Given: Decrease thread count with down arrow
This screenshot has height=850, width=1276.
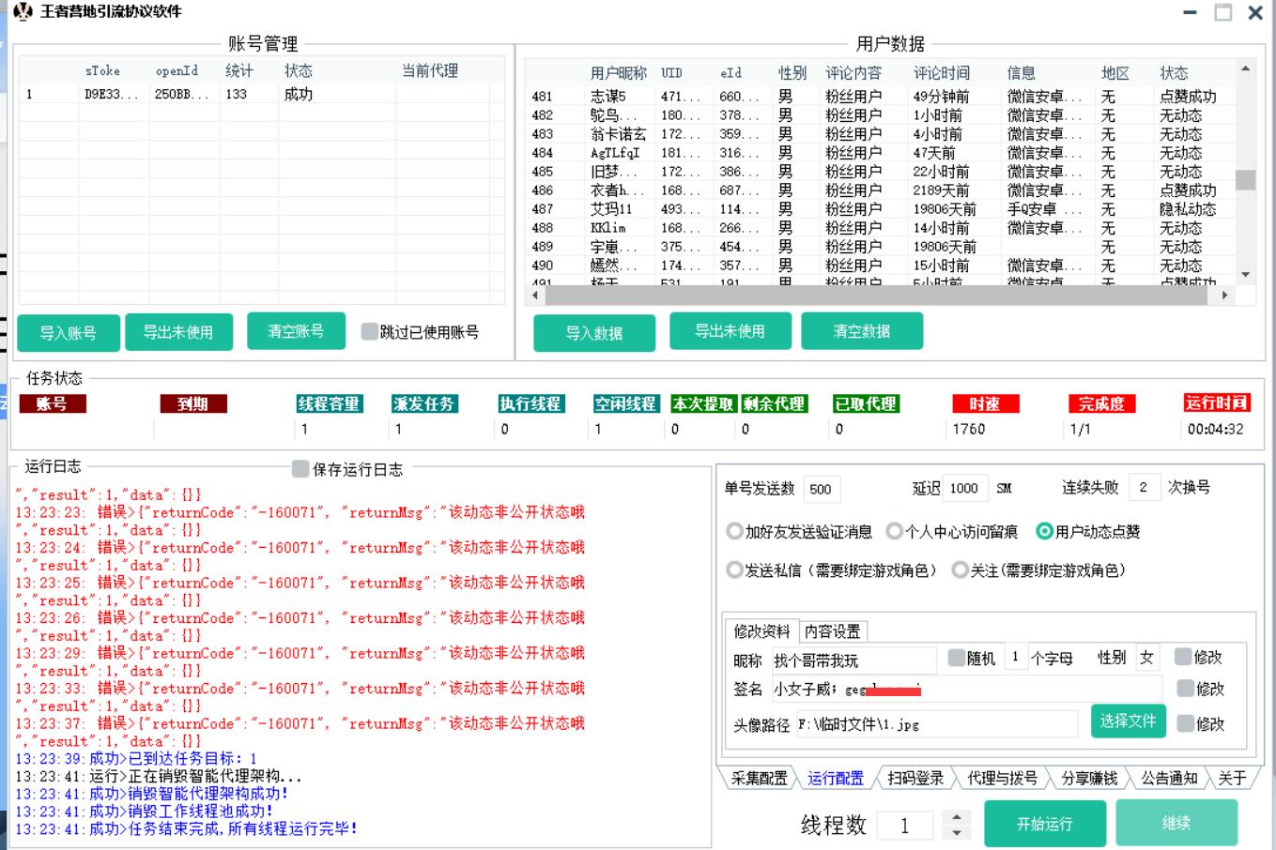Looking at the screenshot, I should 956,833.
